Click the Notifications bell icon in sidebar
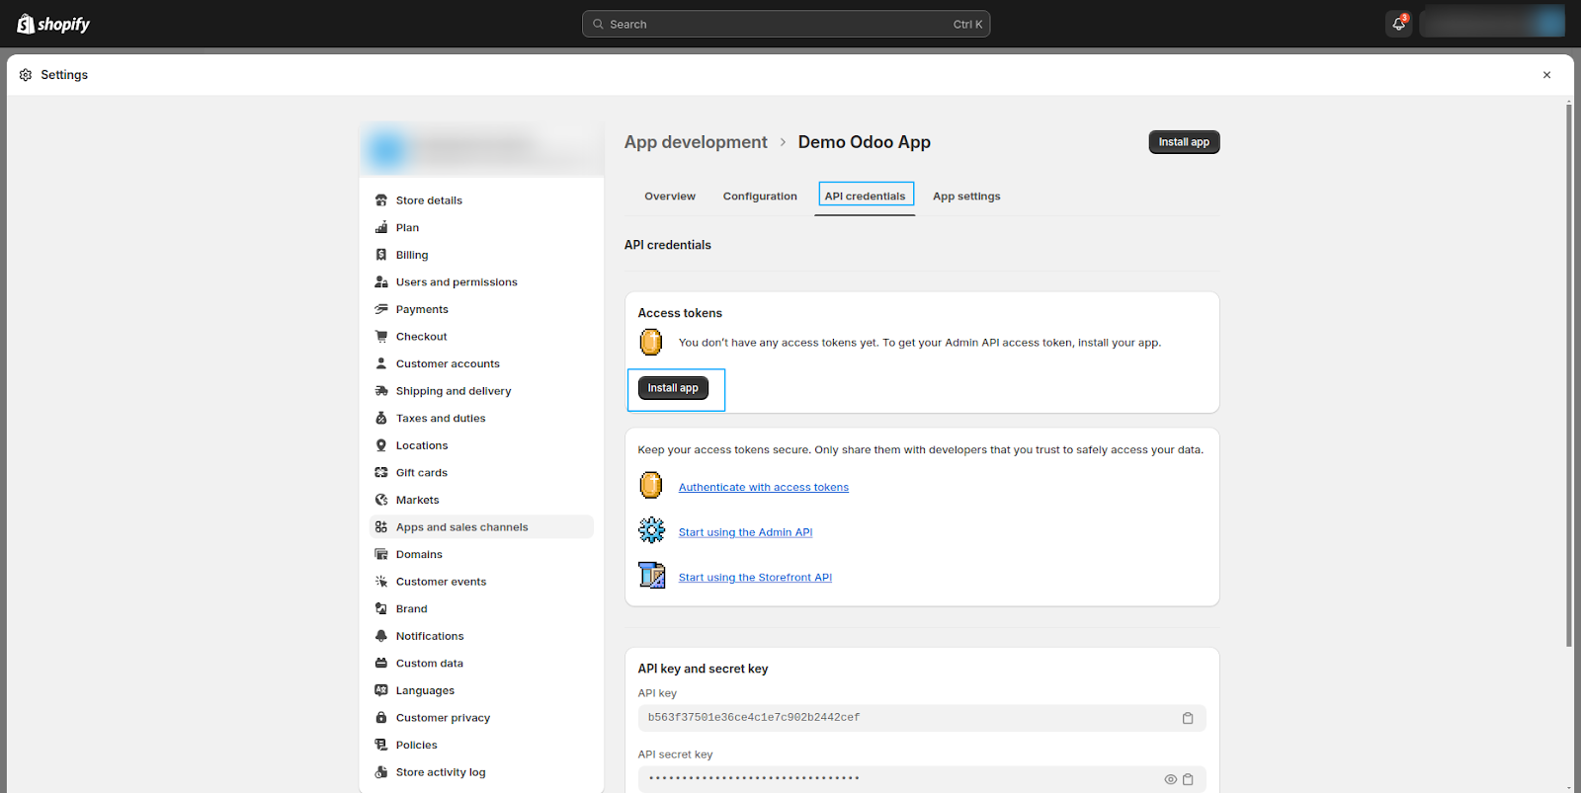This screenshot has height=793, width=1581. [x=381, y=636]
